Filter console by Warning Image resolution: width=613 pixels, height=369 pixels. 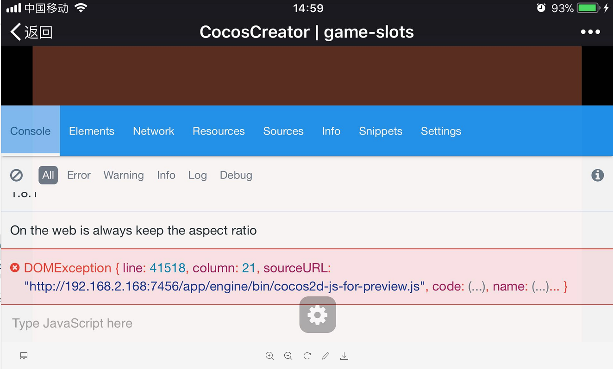tap(124, 175)
